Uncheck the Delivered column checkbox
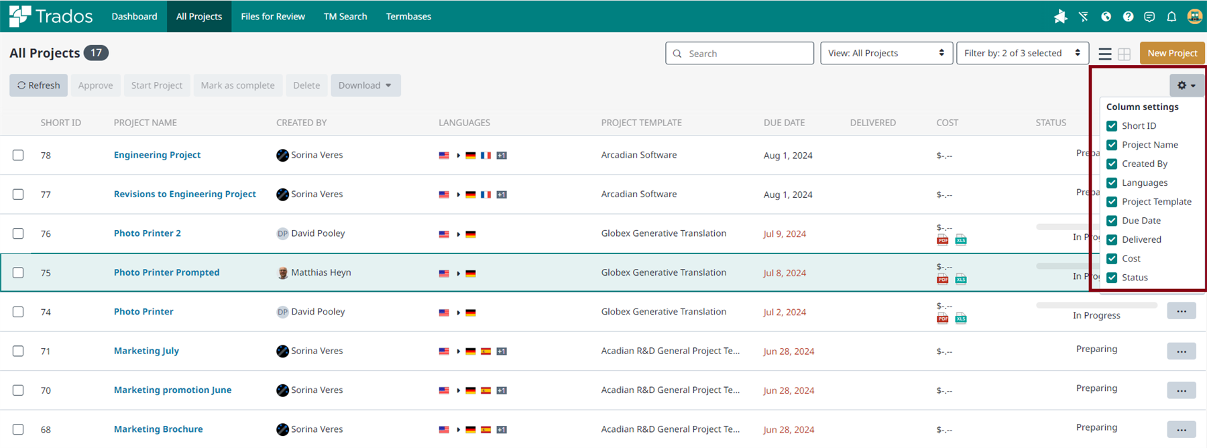 pyautogui.click(x=1112, y=239)
